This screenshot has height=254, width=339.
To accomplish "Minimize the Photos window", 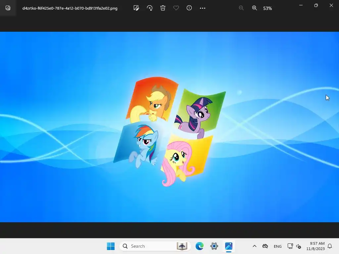I will pos(301,5).
